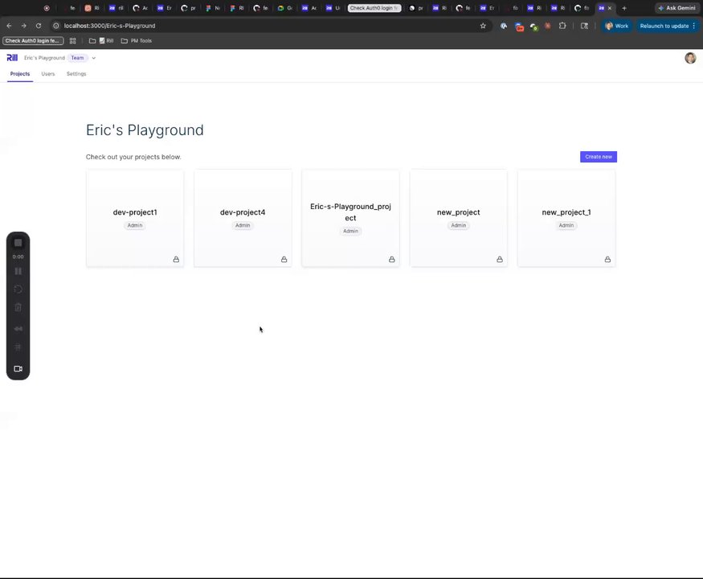Click 'Check out your projects below.' text

133,157
